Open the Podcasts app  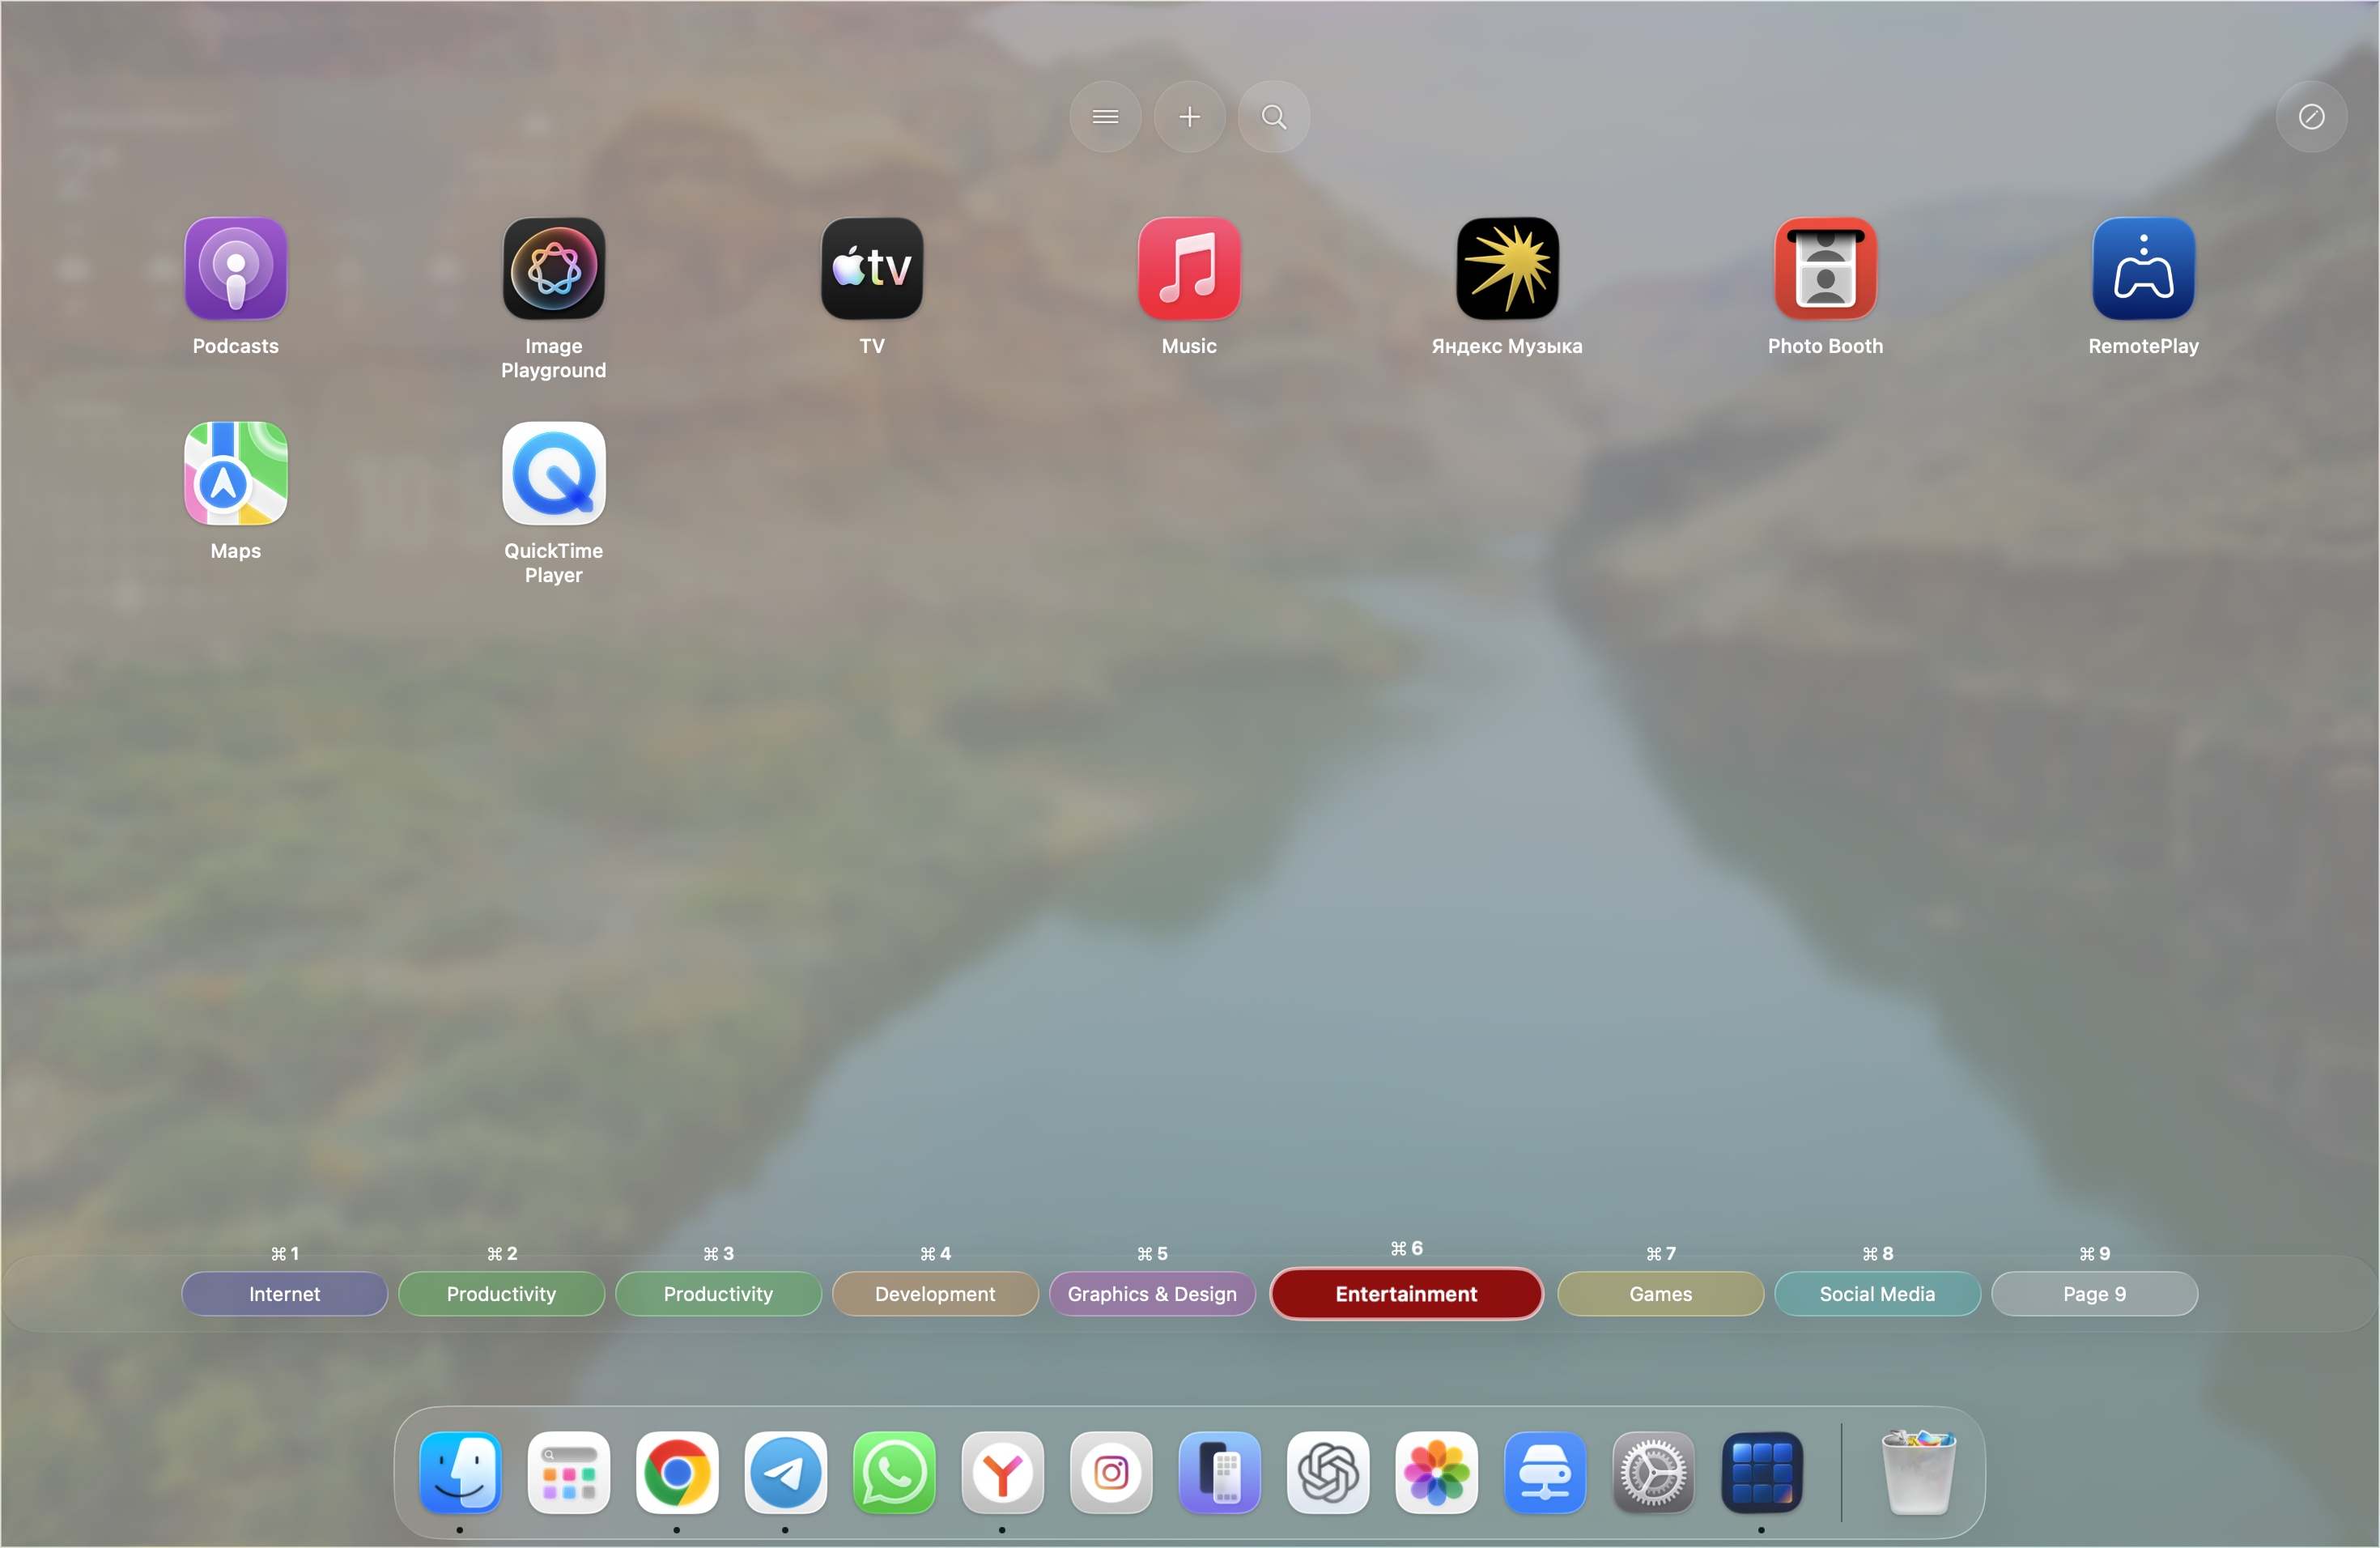(x=236, y=268)
